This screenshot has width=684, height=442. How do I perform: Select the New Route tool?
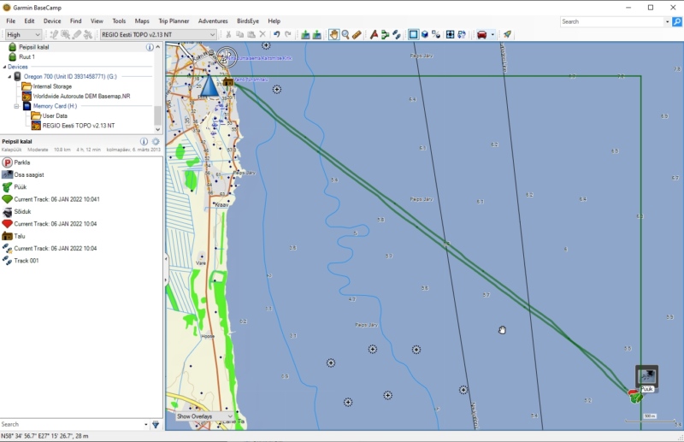[x=386, y=34]
